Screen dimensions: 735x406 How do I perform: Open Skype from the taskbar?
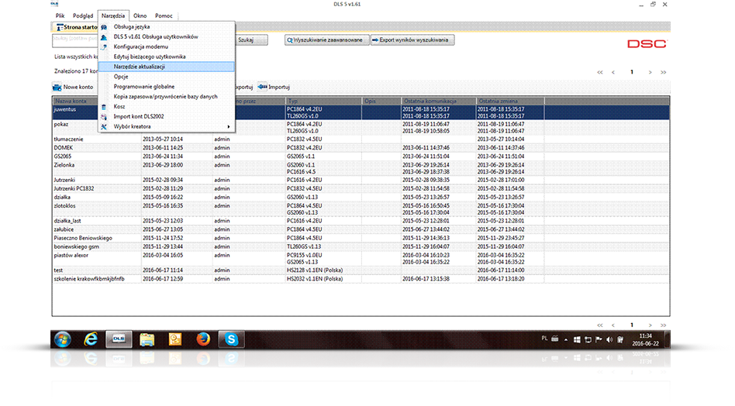coord(232,339)
